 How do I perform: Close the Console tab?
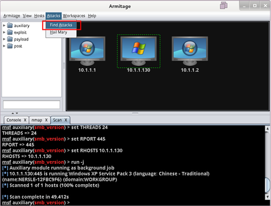point(25,120)
